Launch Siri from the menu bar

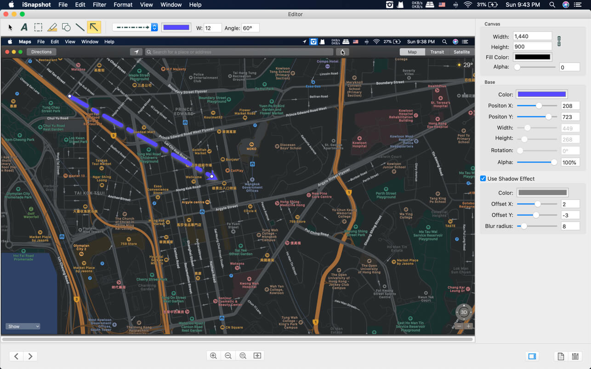coord(566,5)
